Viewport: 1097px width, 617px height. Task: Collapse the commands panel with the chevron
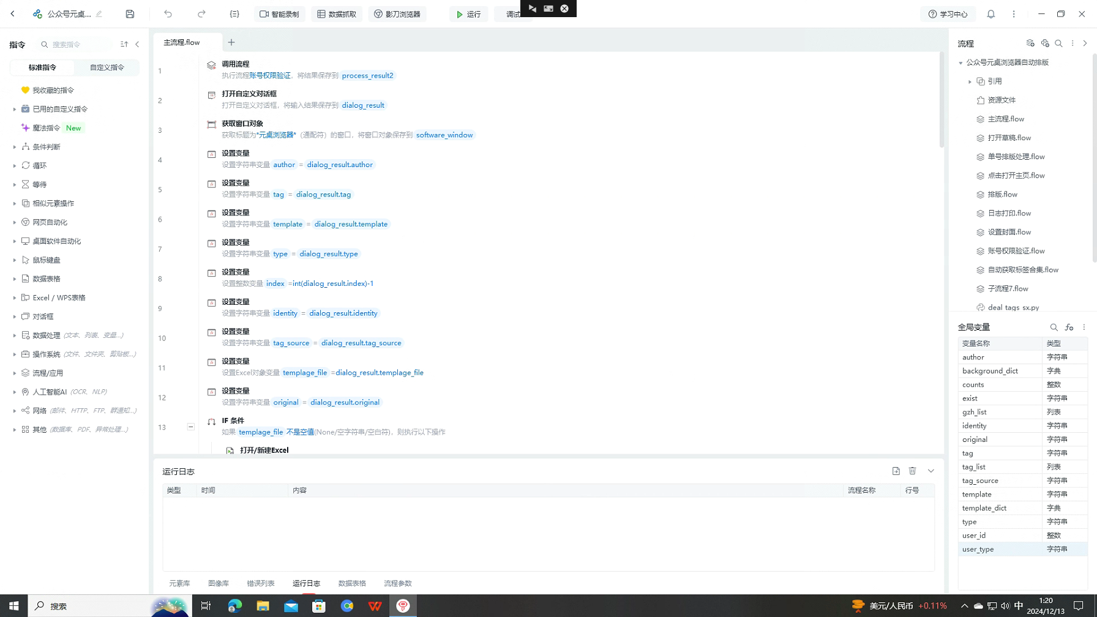[x=137, y=44]
